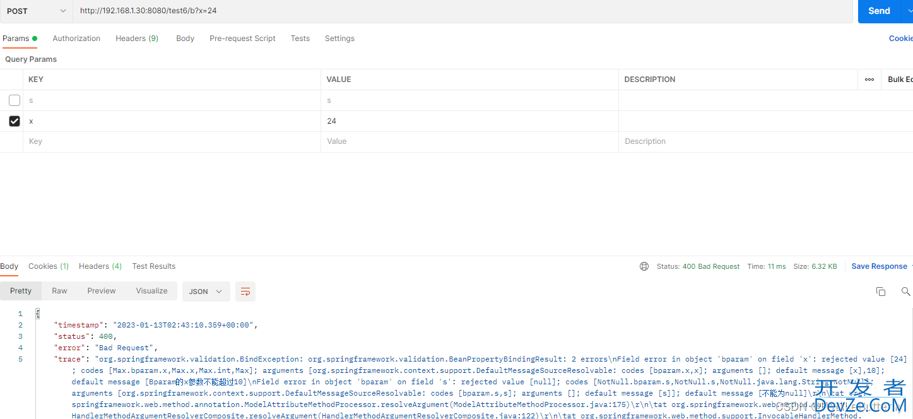Select the Preview view
Viewport: 913px width, 419px height.
[x=102, y=291]
